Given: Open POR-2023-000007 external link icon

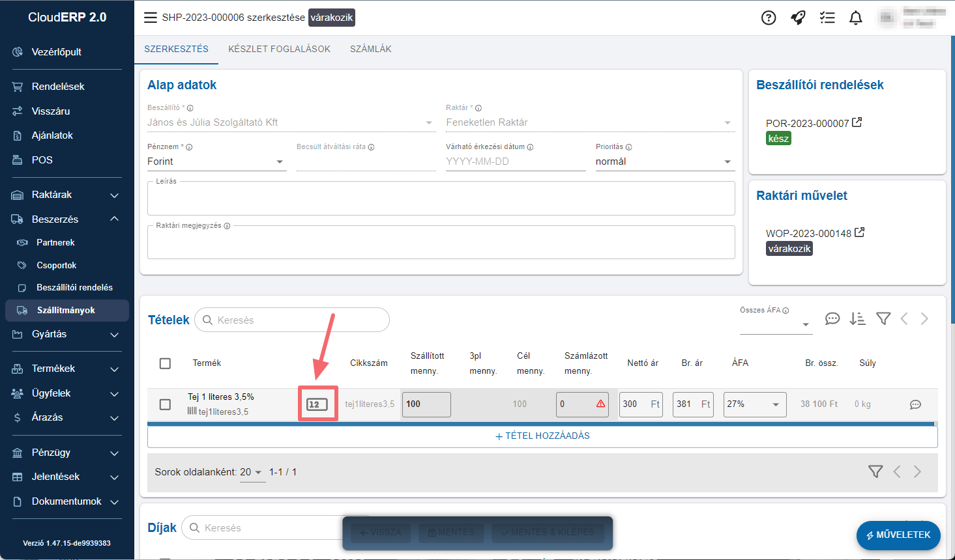Looking at the screenshot, I should click(x=857, y=122).
